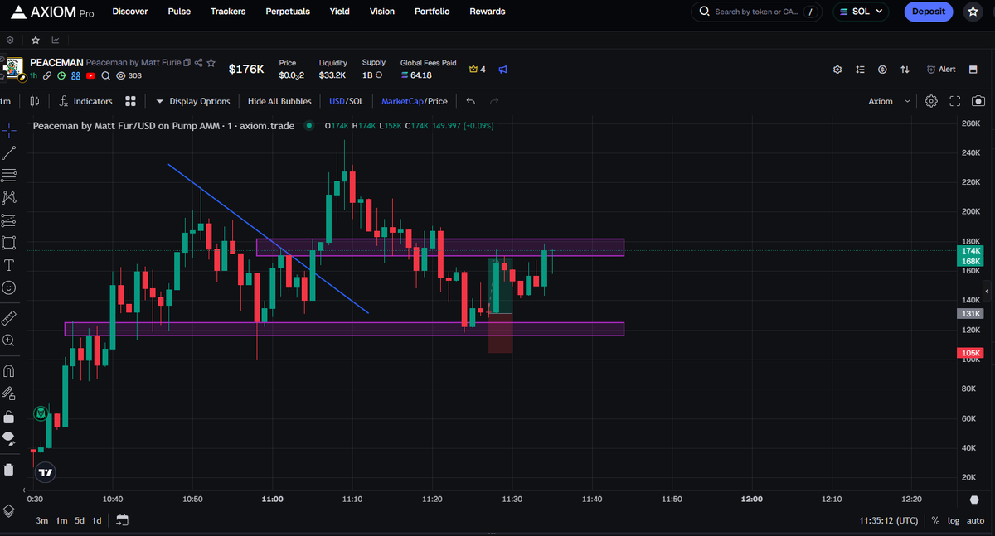Toggle hide all drawings eye icon

(x=9, y=438)
